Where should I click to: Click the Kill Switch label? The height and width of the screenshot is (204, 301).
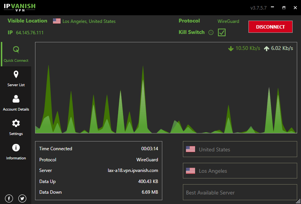tap(192, 32)
